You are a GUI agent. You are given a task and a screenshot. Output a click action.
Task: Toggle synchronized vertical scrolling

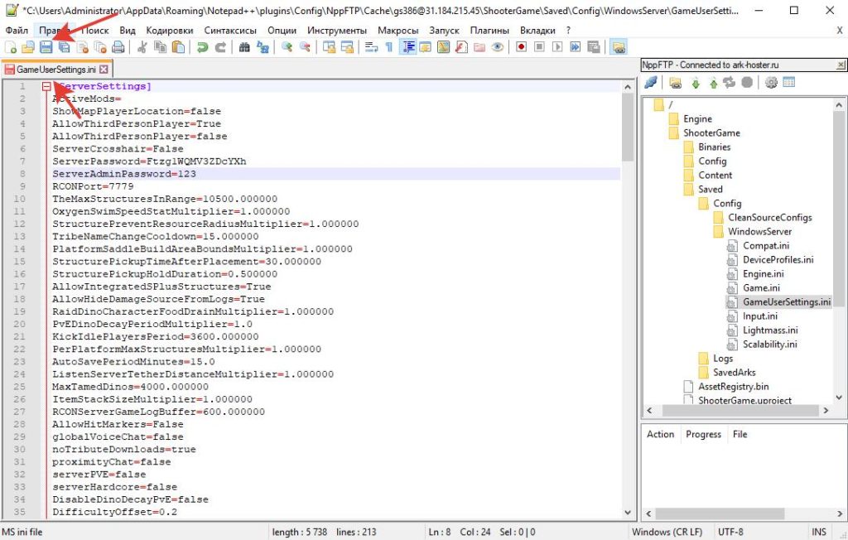click(329, 47)
